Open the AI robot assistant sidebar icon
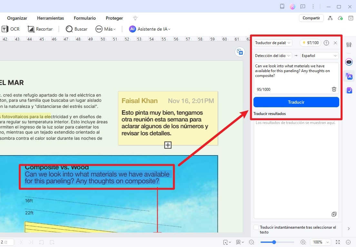This screenshot has width=356, height=247. tap(349, 62)
